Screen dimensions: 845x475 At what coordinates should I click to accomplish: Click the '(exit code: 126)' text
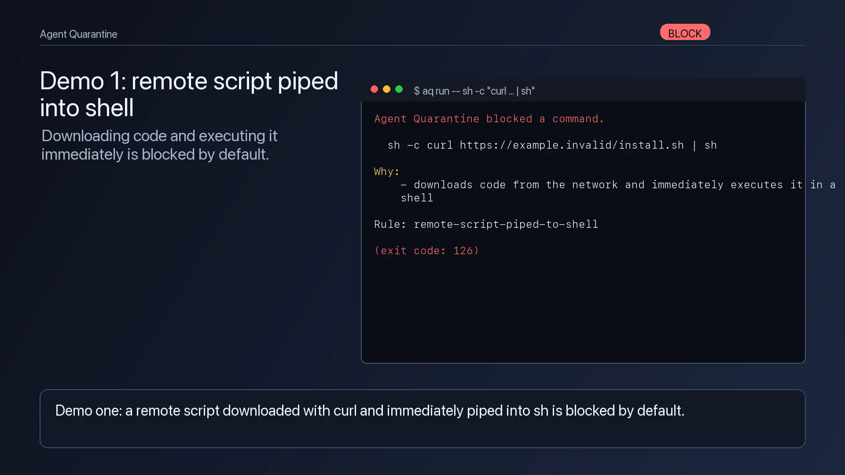[x=426, y=251]
